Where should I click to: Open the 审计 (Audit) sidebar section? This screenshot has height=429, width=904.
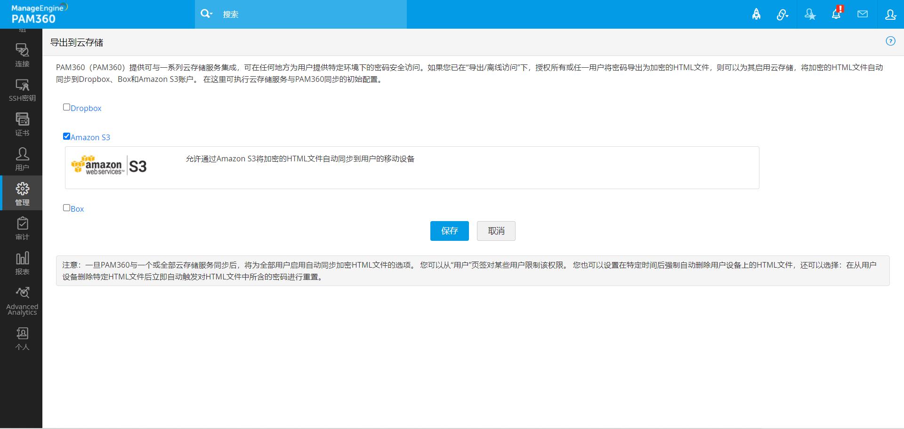click(x=22, y=228)
